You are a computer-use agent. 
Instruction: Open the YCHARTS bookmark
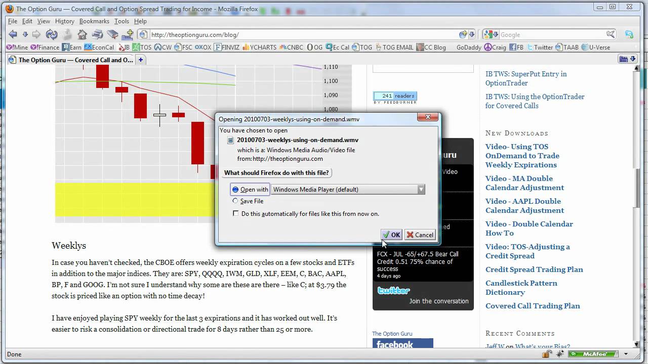[259, 47]
